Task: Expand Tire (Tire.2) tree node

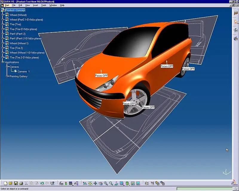Action: tap(2, 48)
